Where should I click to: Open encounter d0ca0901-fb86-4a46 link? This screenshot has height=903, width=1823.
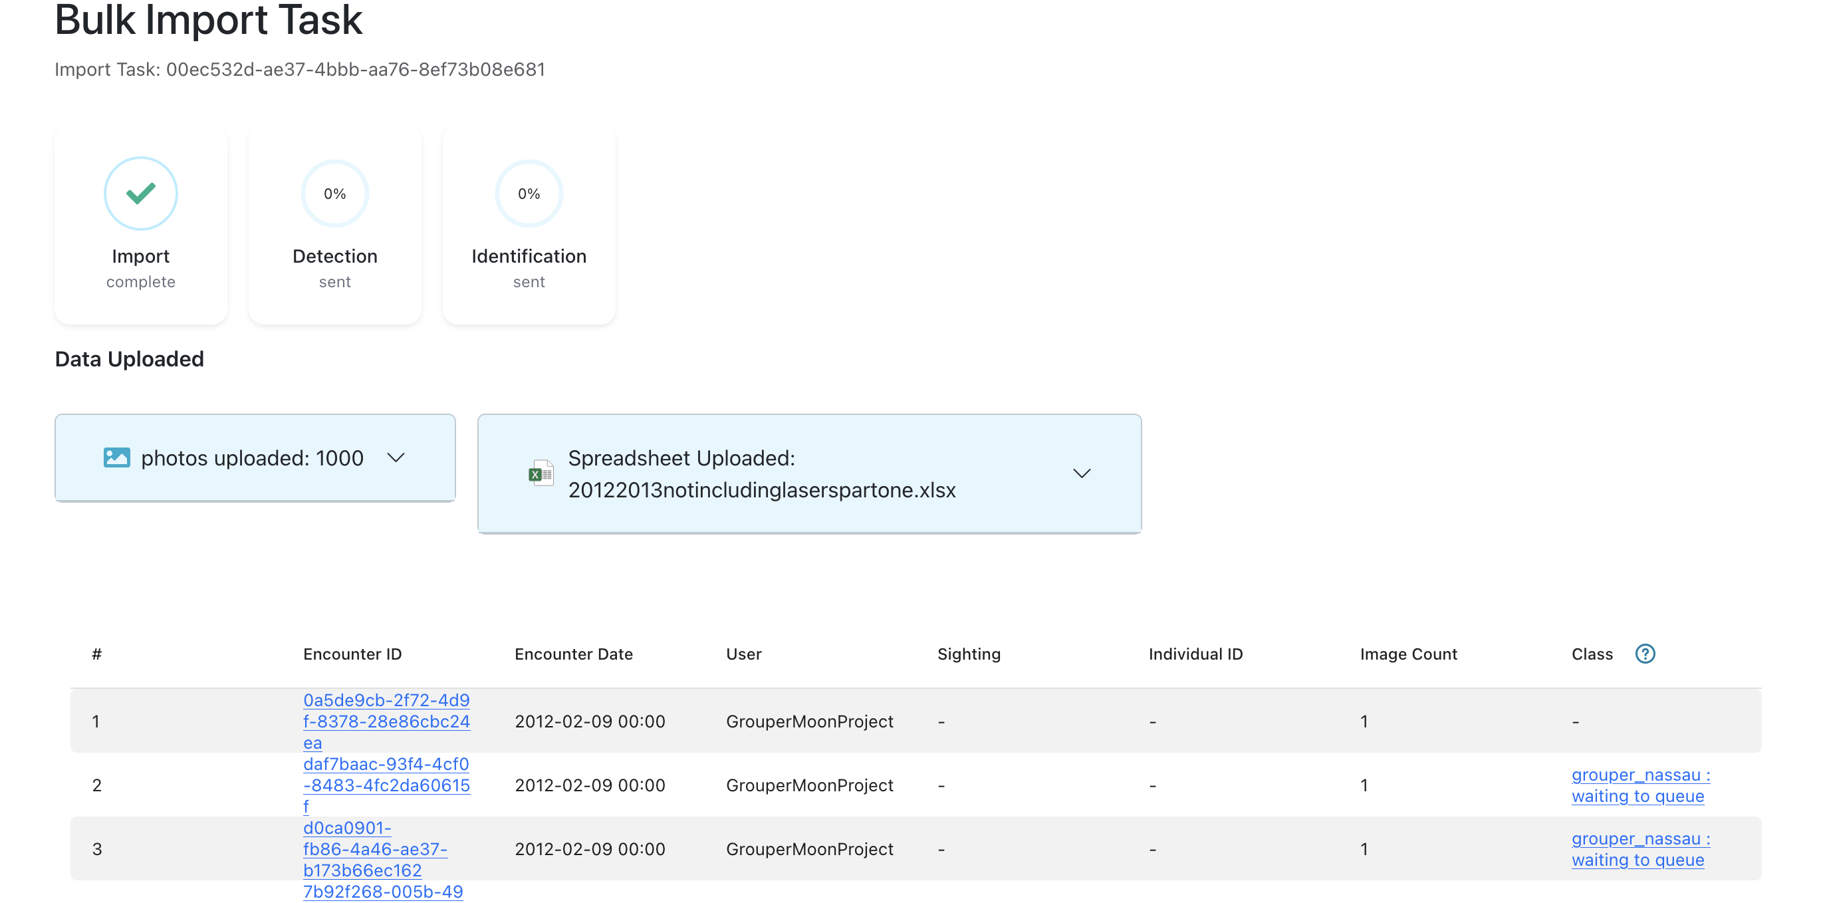point(375,848)
